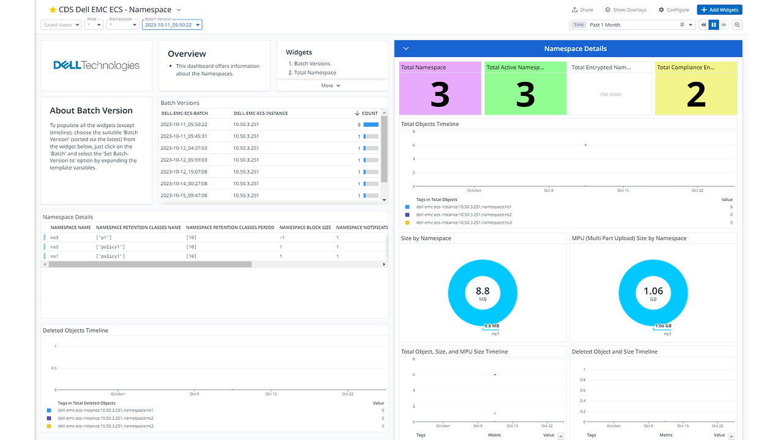Click the Batch Versions scroll up arrow
783x440 pixels.
[x=384, y=112]
